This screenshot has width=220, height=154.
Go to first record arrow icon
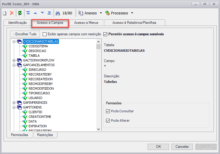28,13
